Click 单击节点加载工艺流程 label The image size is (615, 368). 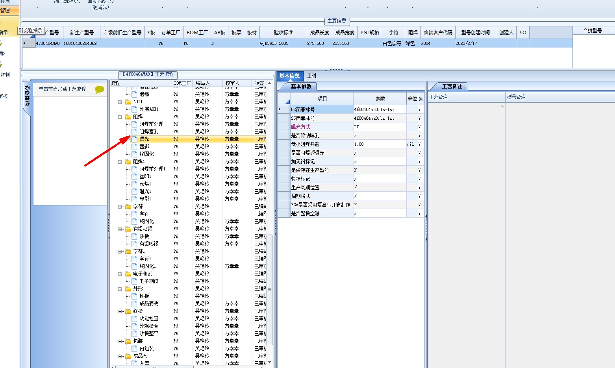pyautogui.click(x=62, y=89)
